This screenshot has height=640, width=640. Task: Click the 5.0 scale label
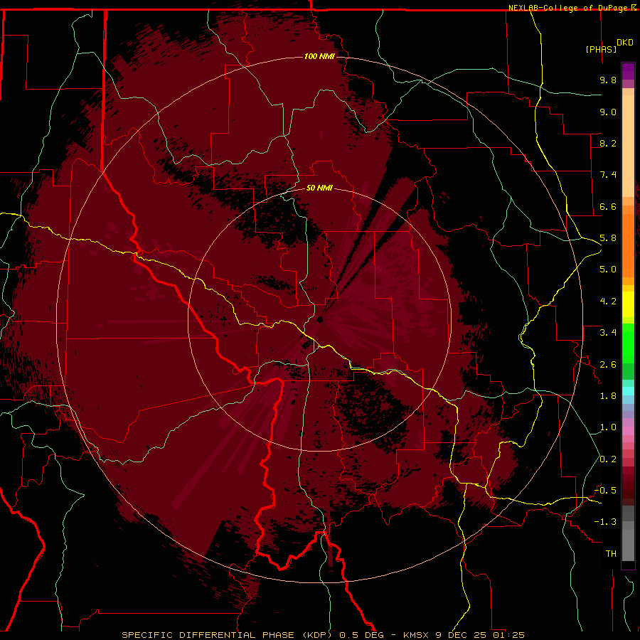coord(608,270)
